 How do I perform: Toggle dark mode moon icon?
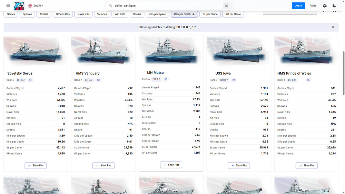pyautogui.click(x=334, y=6)
